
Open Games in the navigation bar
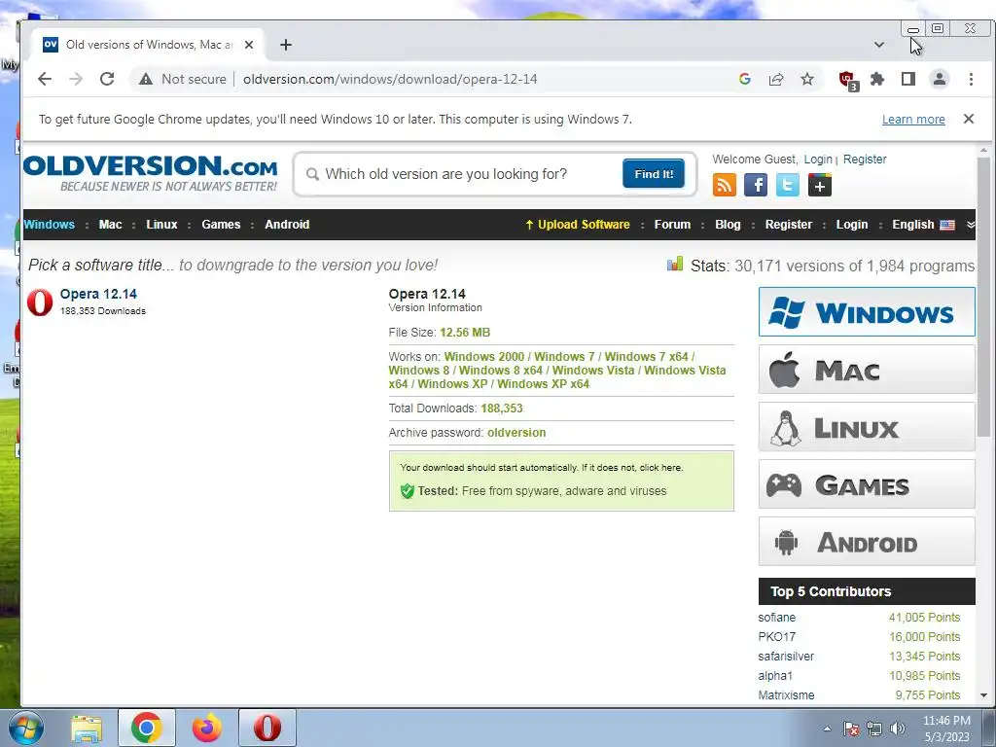coord(221,225)
